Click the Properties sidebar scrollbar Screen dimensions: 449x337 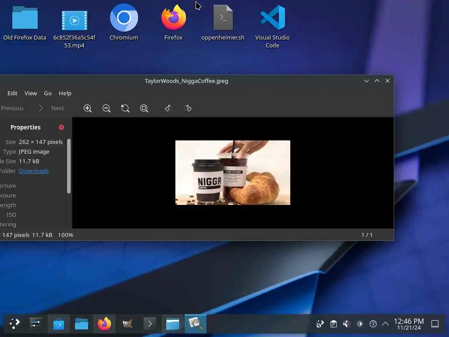pos(69,166)
